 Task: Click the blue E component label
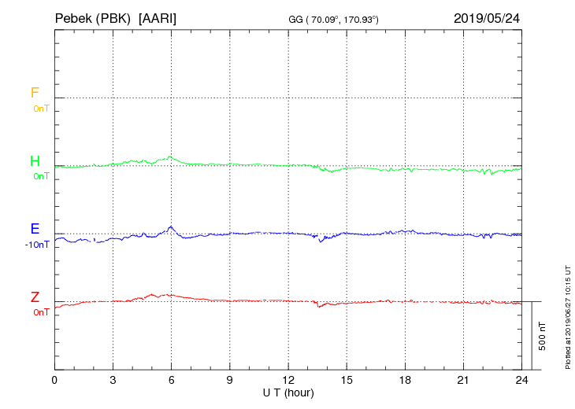pos(35,228)
